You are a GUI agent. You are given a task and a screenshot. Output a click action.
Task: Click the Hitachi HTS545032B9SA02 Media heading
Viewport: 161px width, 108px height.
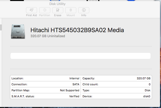77,30
